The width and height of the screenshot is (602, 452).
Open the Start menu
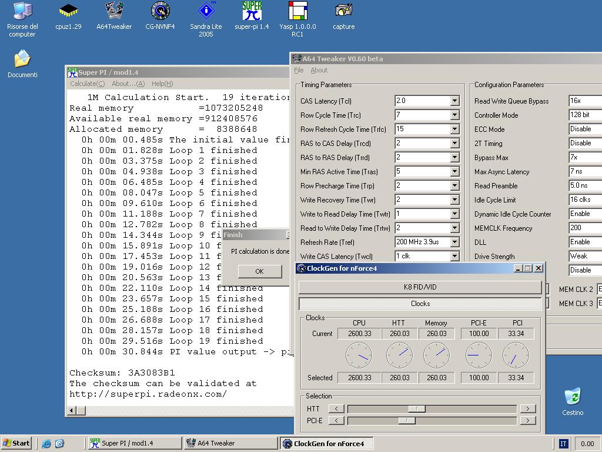(x=16, y=443)
